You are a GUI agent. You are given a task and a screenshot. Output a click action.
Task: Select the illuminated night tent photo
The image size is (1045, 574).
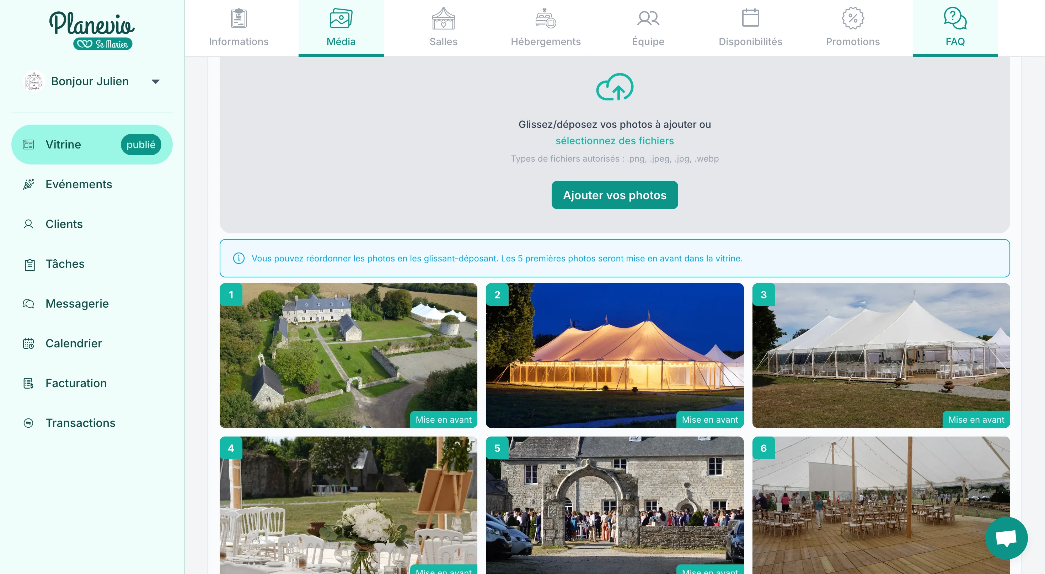(x=614, y=355)
